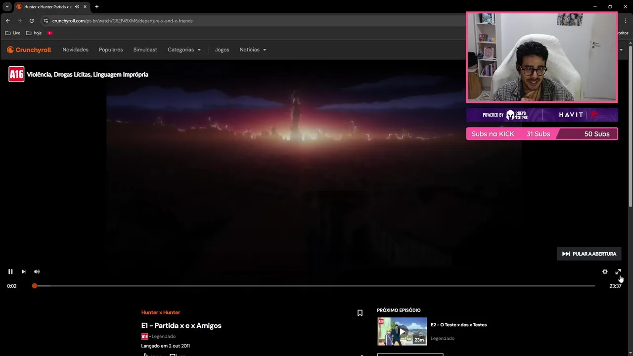Go back with browser back arrow
The image size is (633, 356).
(7, 21)
